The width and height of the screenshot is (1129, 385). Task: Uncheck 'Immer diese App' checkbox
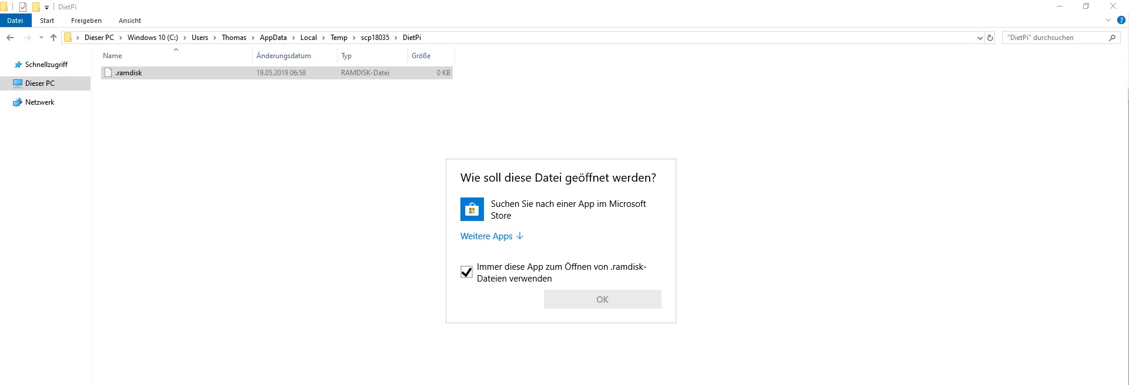[x=466, y=272]
